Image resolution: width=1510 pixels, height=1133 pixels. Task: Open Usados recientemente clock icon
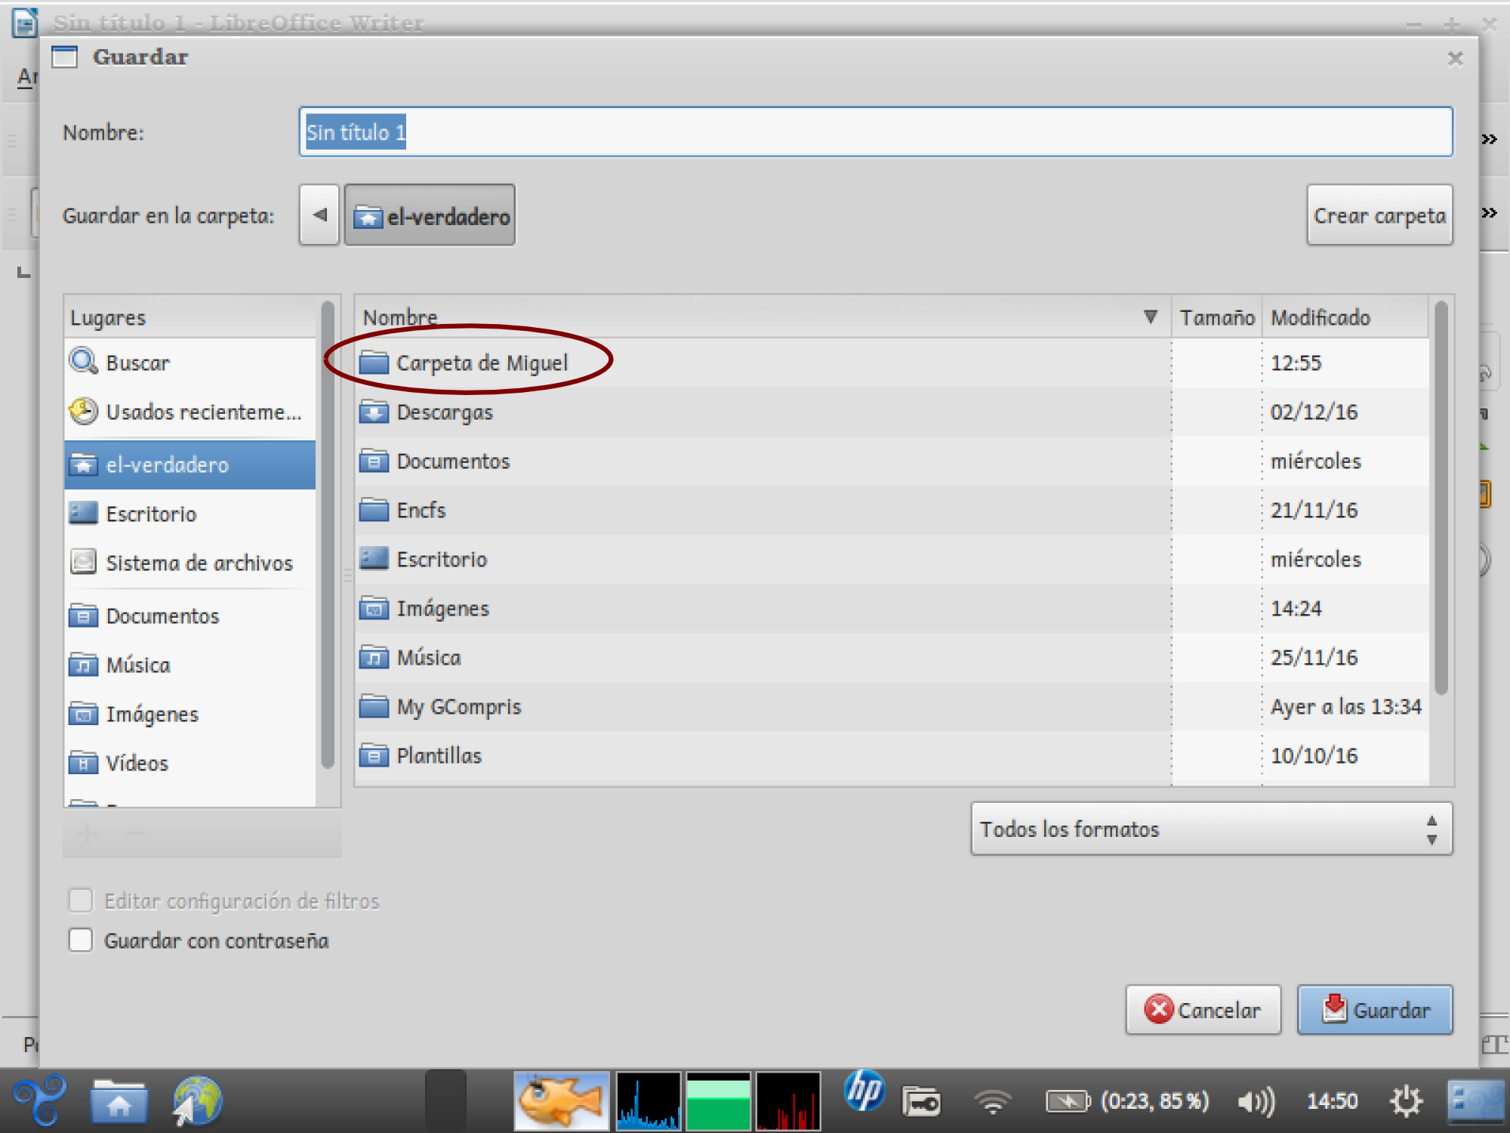(83, 412)
